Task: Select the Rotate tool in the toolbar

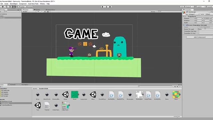Action: click(6, 7)
